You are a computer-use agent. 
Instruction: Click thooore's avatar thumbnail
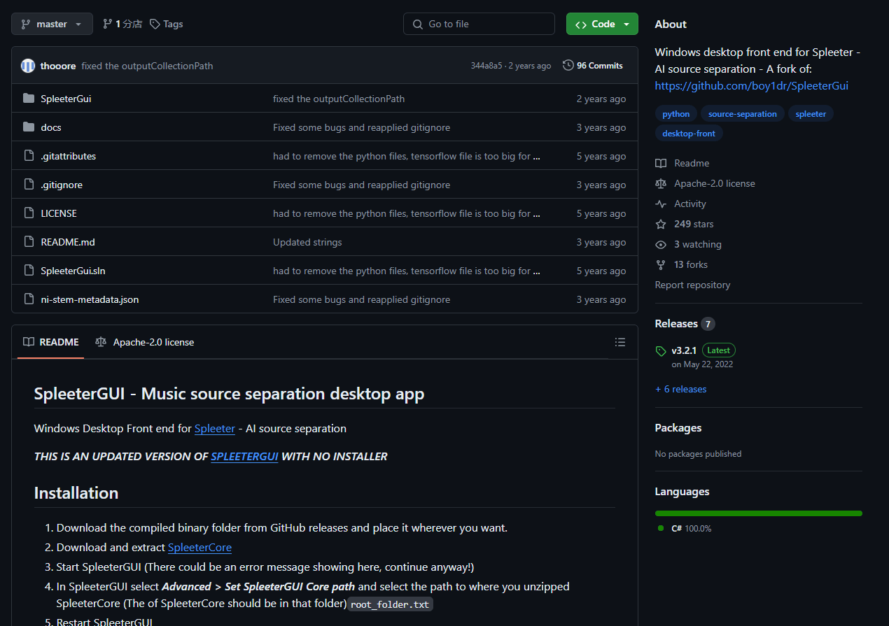28,66
